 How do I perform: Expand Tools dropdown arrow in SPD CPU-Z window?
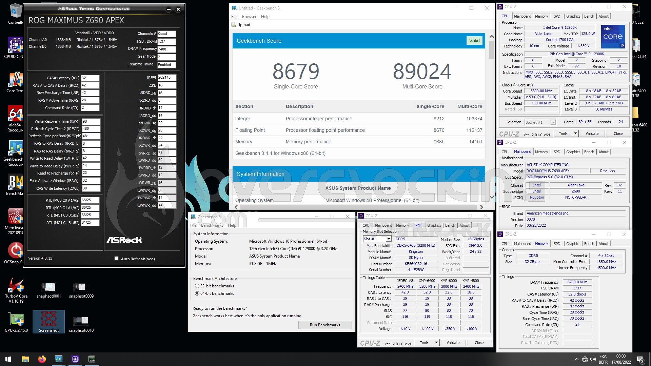(437, 343)
